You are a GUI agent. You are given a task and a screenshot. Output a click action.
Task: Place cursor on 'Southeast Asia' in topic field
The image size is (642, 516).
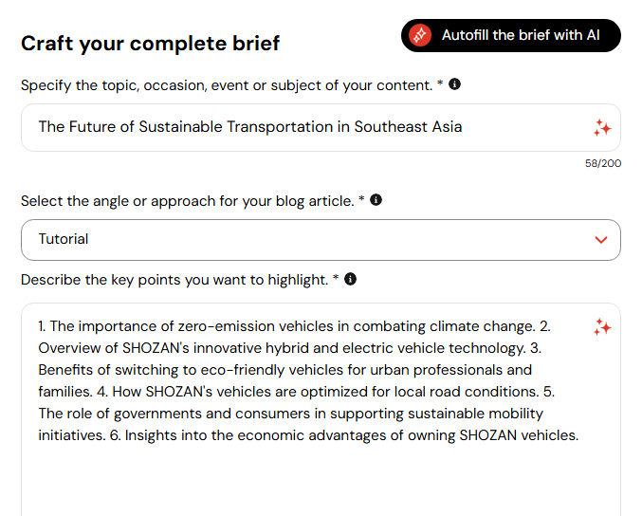pyautogui.click(x=409, y=127)
